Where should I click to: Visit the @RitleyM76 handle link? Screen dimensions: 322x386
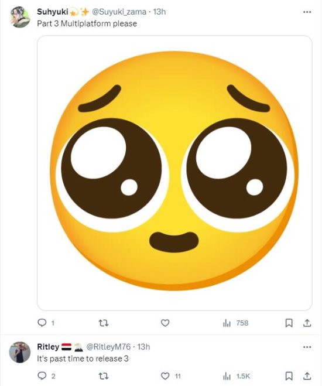[108, 347]
